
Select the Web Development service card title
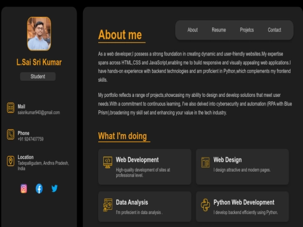pos(137,160)
